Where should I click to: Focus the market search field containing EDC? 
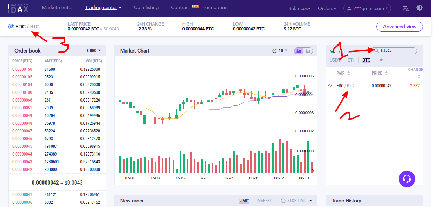click(x=394, y=51)
